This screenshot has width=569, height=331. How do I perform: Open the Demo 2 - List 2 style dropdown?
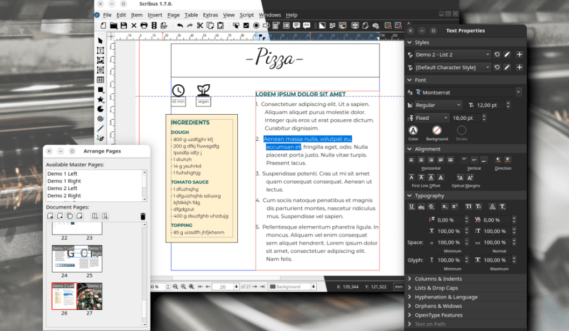click(452, 54)
